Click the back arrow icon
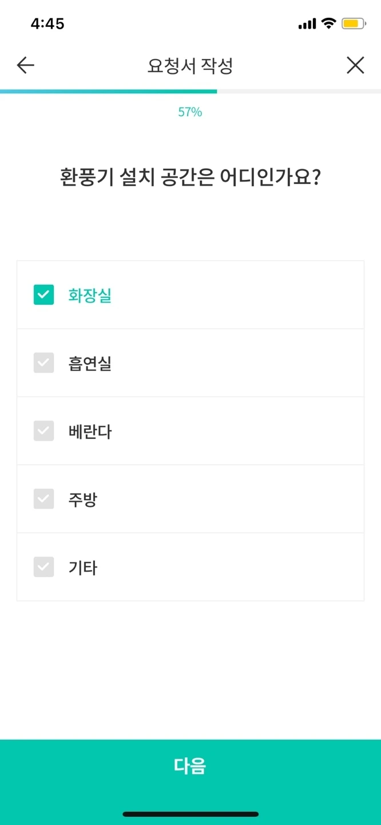This screenshot has height=825, width=381. 25,65
